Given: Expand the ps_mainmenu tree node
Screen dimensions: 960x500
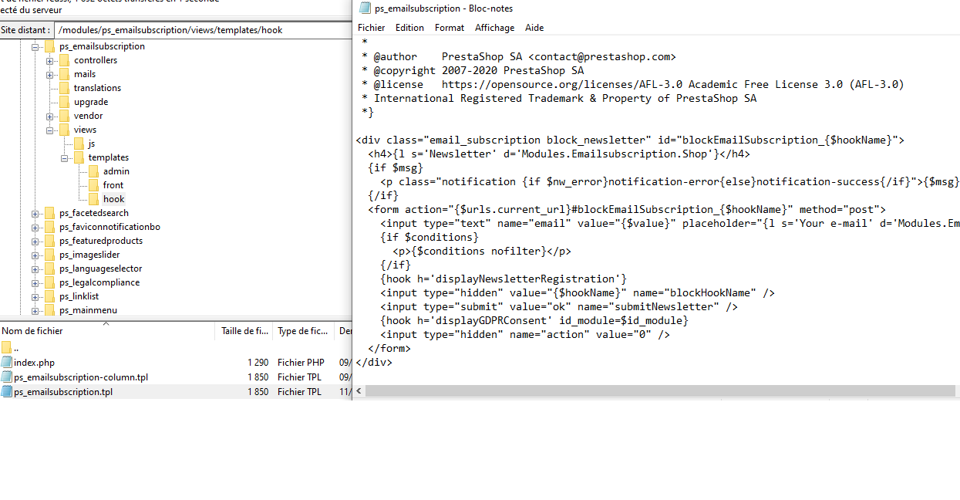Looking at the screenshot, I should pos(35,310).
